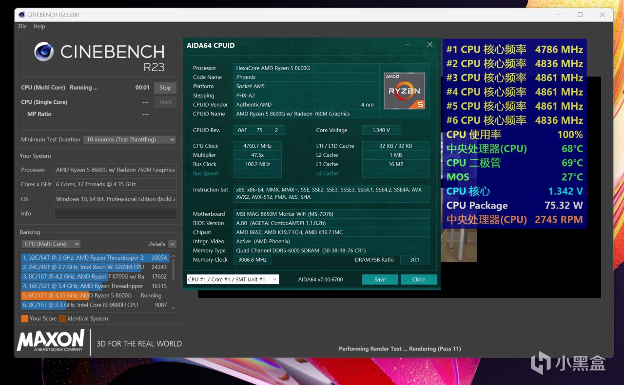Minimize the AIDA64 CPUID window
The image size is (624, 385).
(x=408, y=45)
